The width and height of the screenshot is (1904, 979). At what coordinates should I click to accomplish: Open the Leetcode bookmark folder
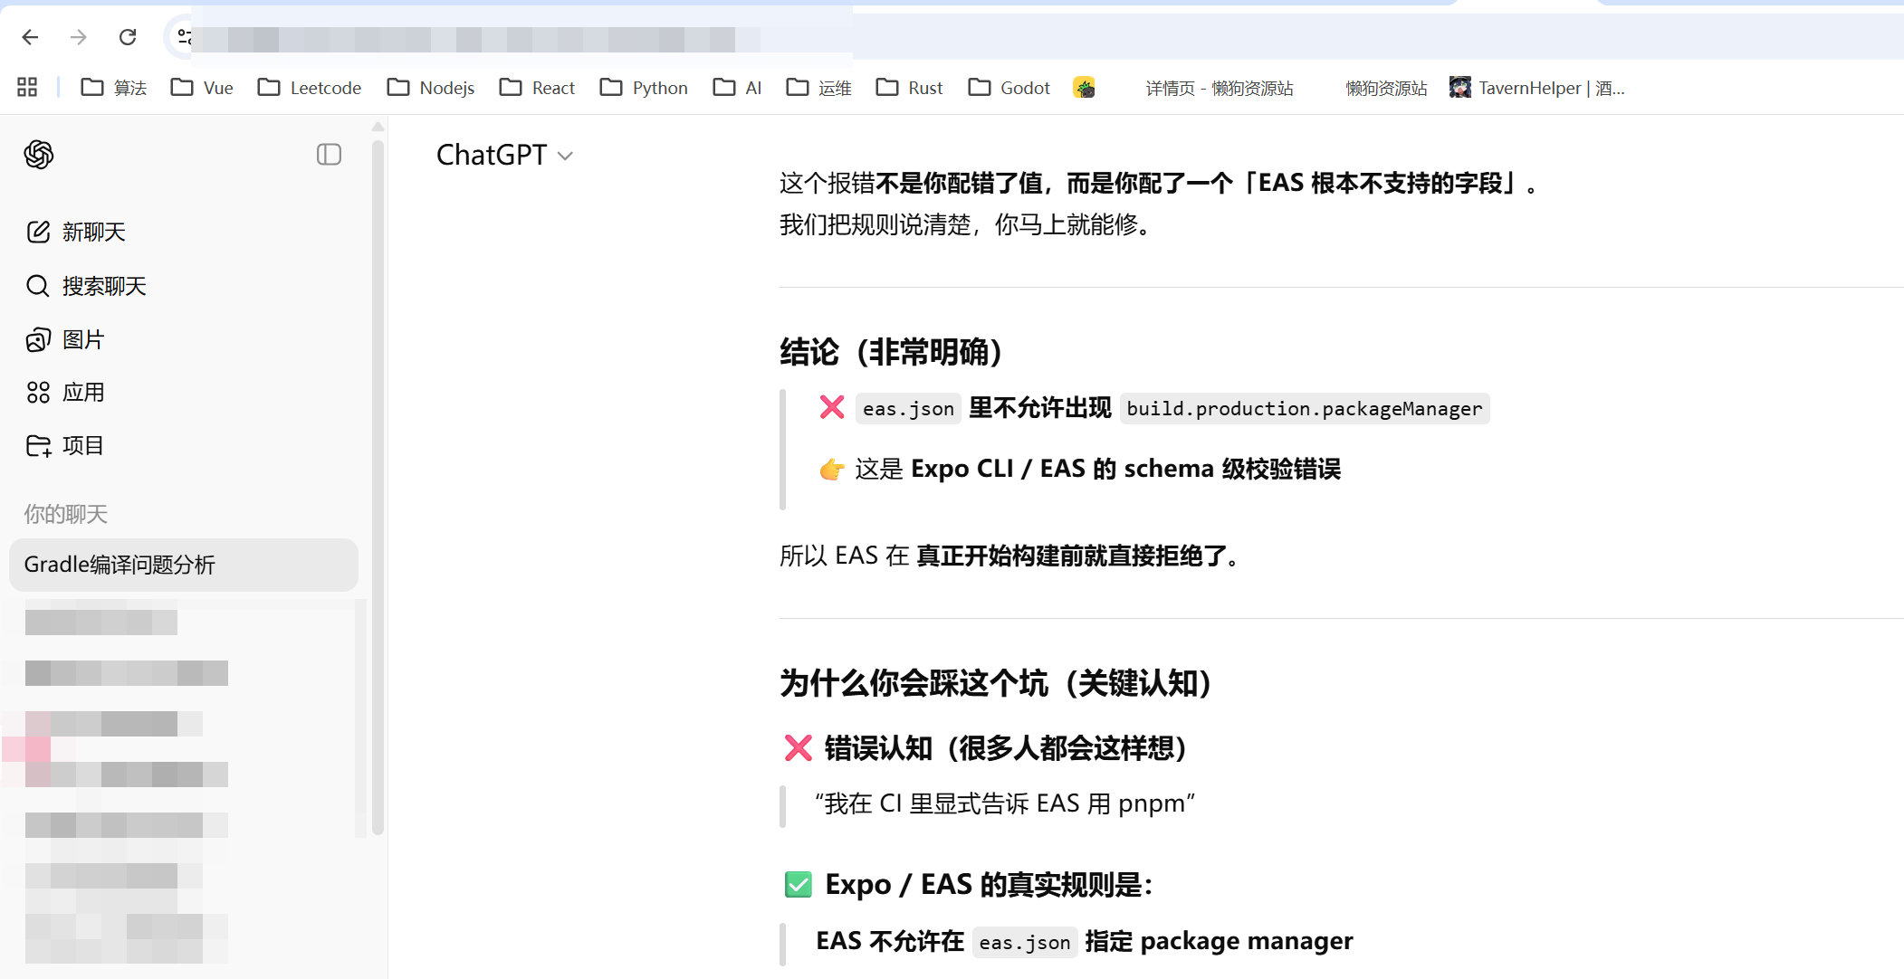(310, 88)
